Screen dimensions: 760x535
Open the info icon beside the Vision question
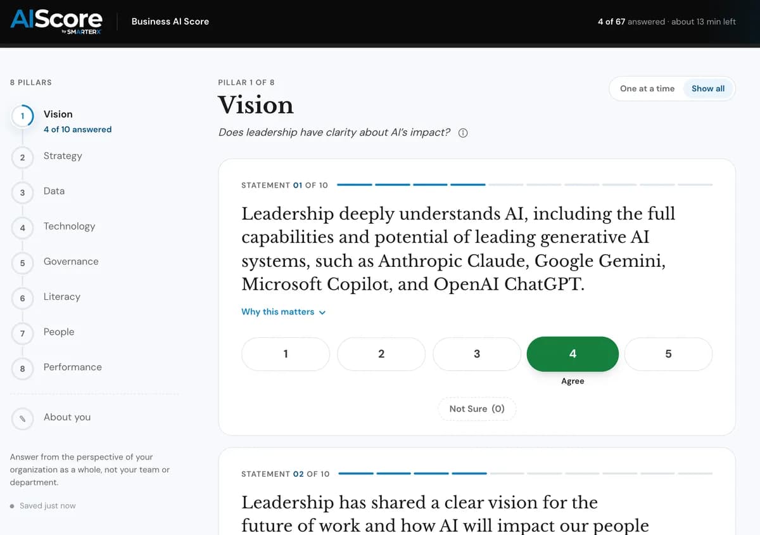(463, 133)
